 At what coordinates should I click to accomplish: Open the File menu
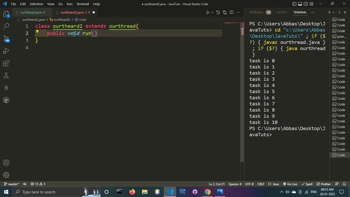[13, 4]
